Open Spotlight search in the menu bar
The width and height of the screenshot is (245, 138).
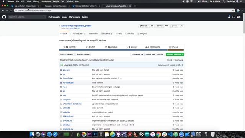224,2
